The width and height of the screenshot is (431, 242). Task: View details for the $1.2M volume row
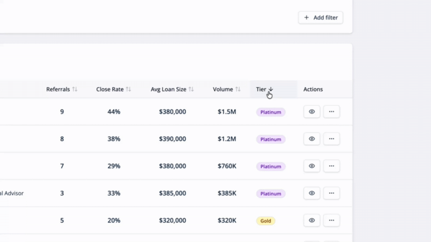[311, 139]
